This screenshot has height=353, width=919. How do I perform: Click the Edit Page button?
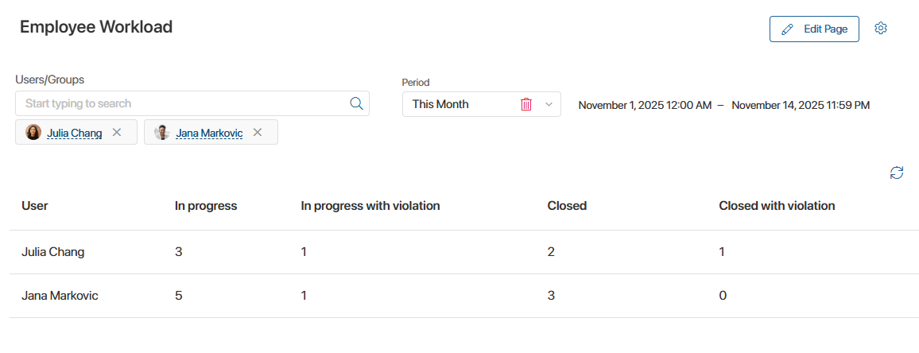tap(814, 29)
